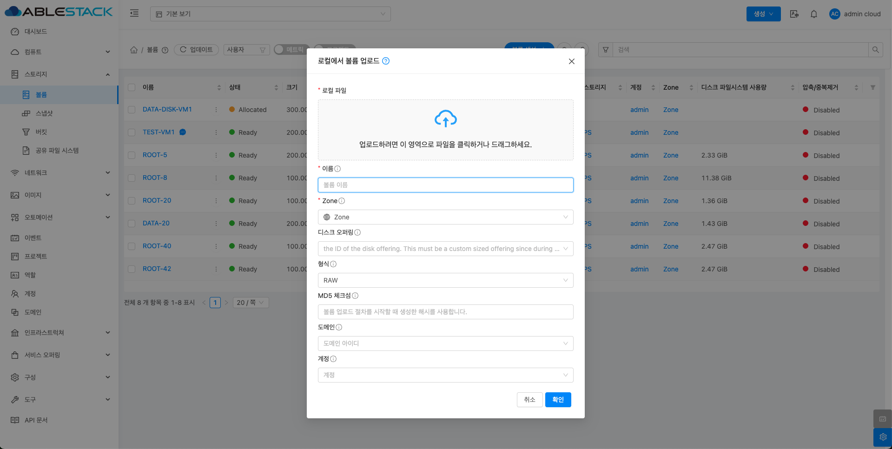The height and width of the screenshot is (449, 892).
Task: Open the ROOT-42 volume link
Action: pyautogui.click(x=157, y=269)
